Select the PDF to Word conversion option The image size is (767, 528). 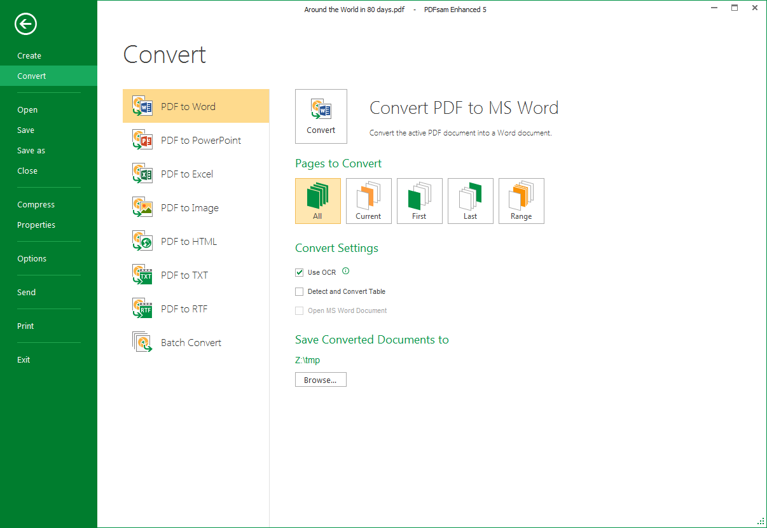tap(196, 106)
